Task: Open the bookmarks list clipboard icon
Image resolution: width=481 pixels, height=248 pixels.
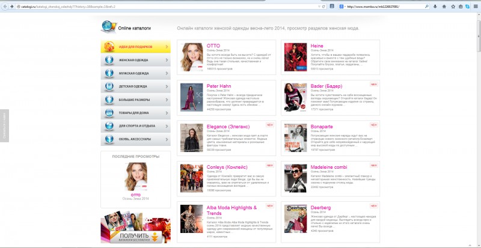Action: 461,7
